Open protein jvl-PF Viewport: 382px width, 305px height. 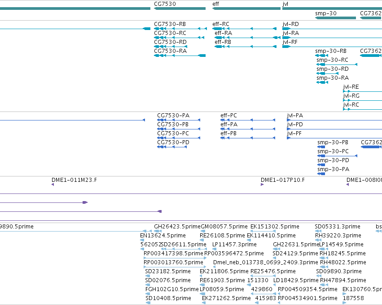tap(294, 133)
